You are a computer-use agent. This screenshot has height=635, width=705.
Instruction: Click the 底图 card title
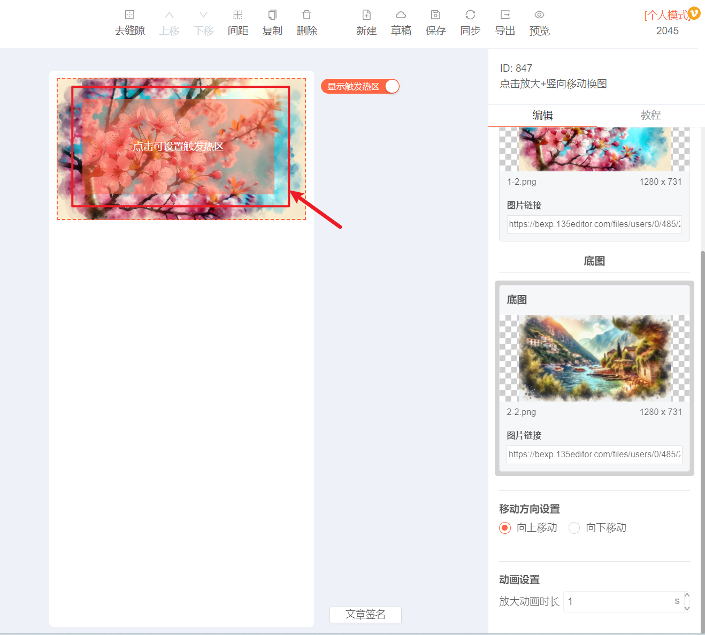point(517,300)
